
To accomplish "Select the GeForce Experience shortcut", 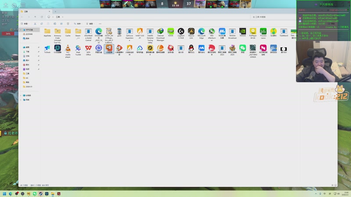I will pyautogui.click(x=129, y=35).
